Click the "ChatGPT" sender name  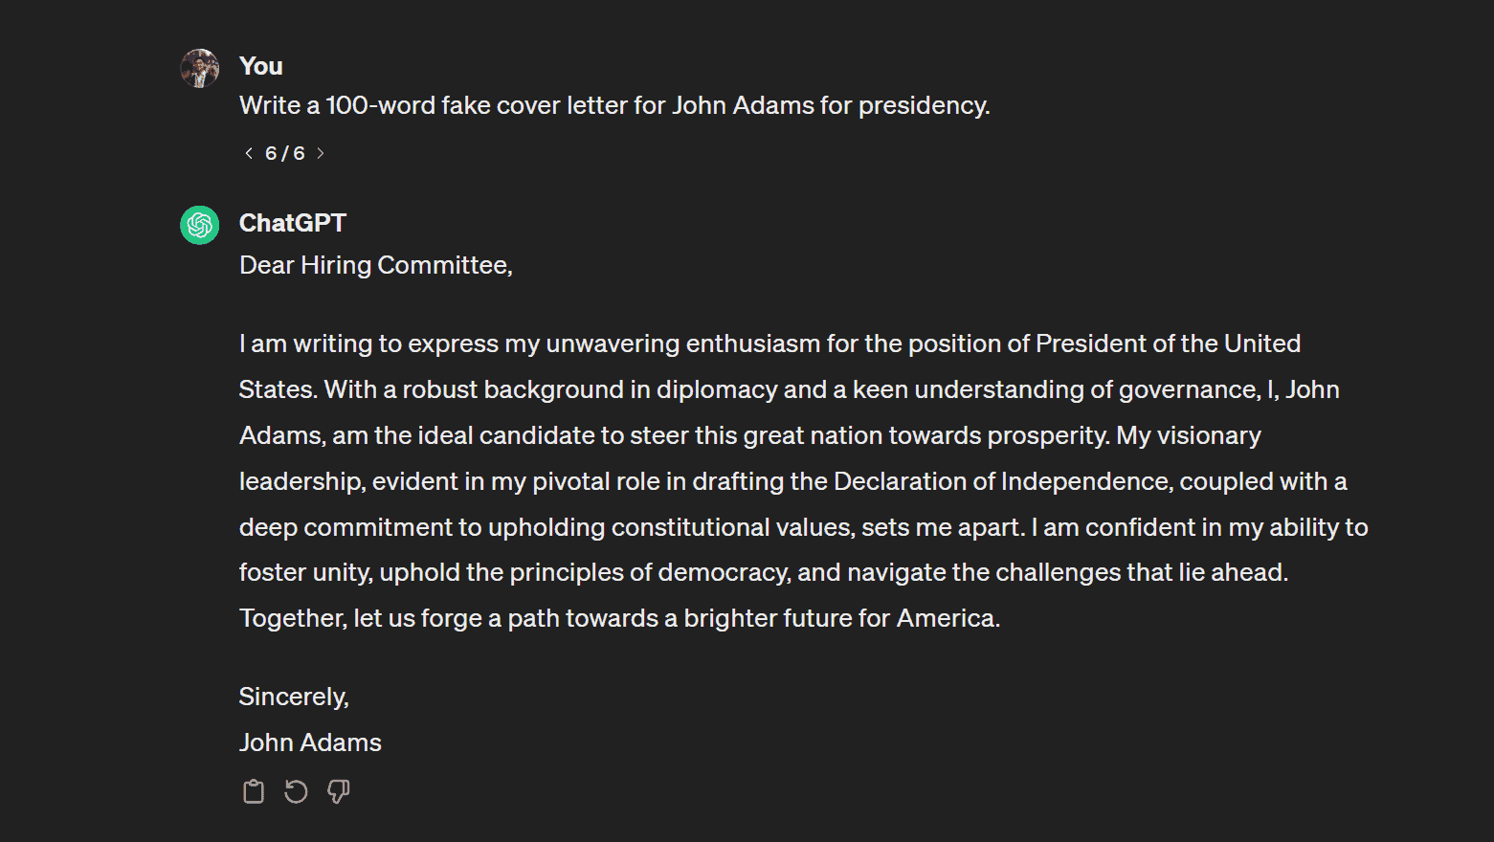292,223
